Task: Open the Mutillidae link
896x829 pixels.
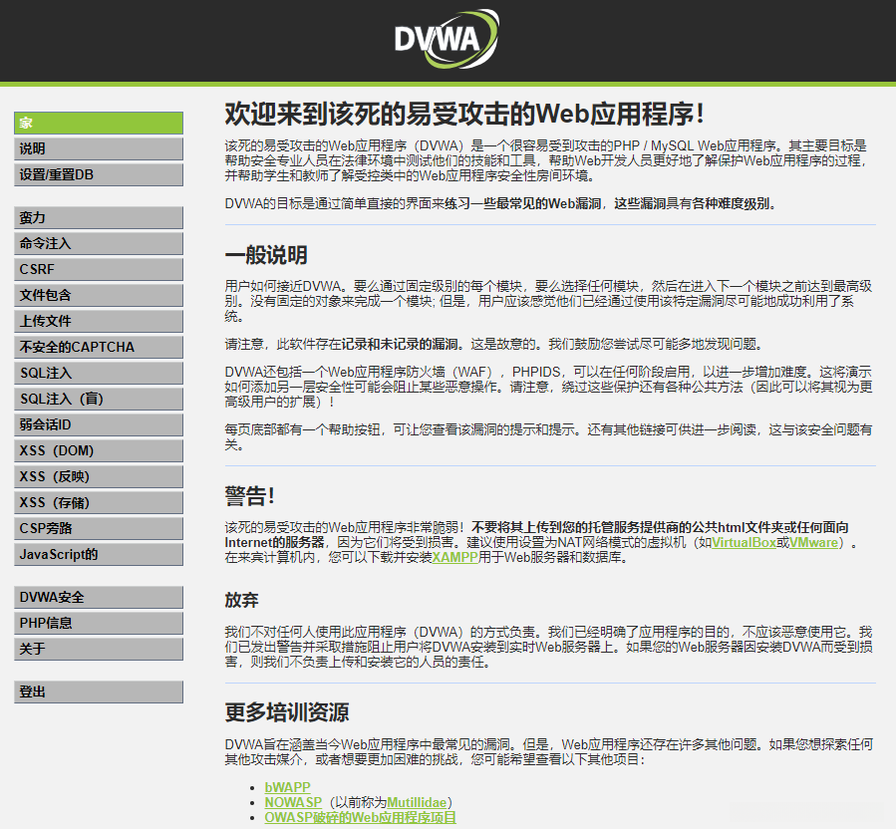Action: [417, 802]
